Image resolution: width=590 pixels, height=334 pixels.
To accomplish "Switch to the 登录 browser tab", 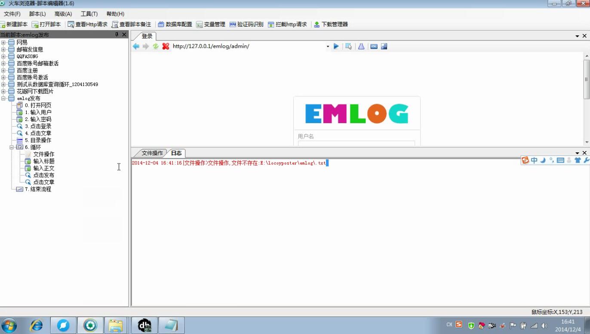I will pos(147,36).
